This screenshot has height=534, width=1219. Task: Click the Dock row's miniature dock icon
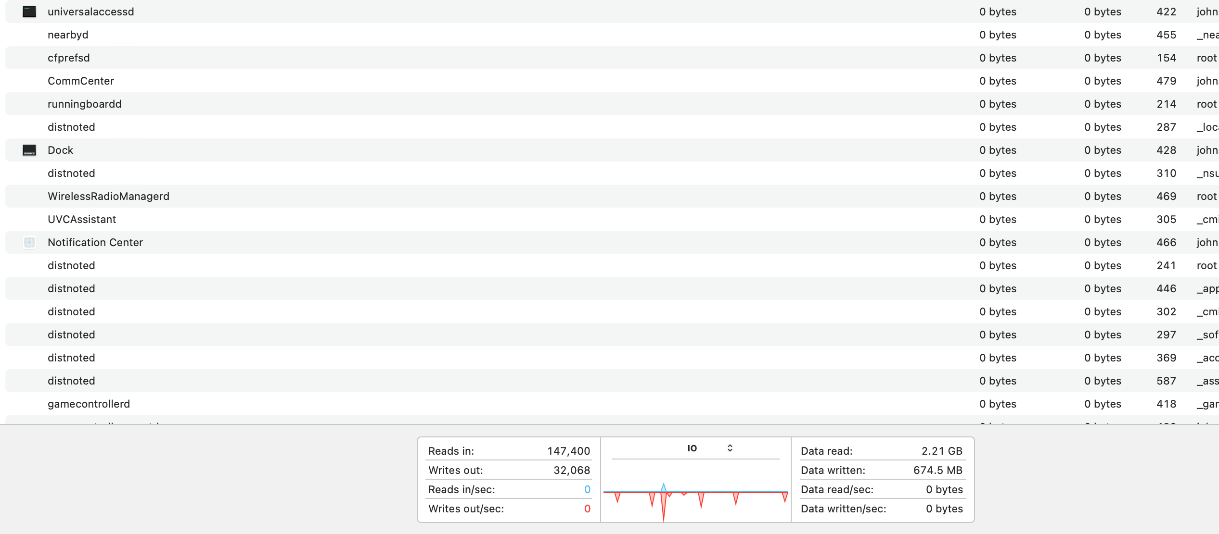(x=29, y=150)
